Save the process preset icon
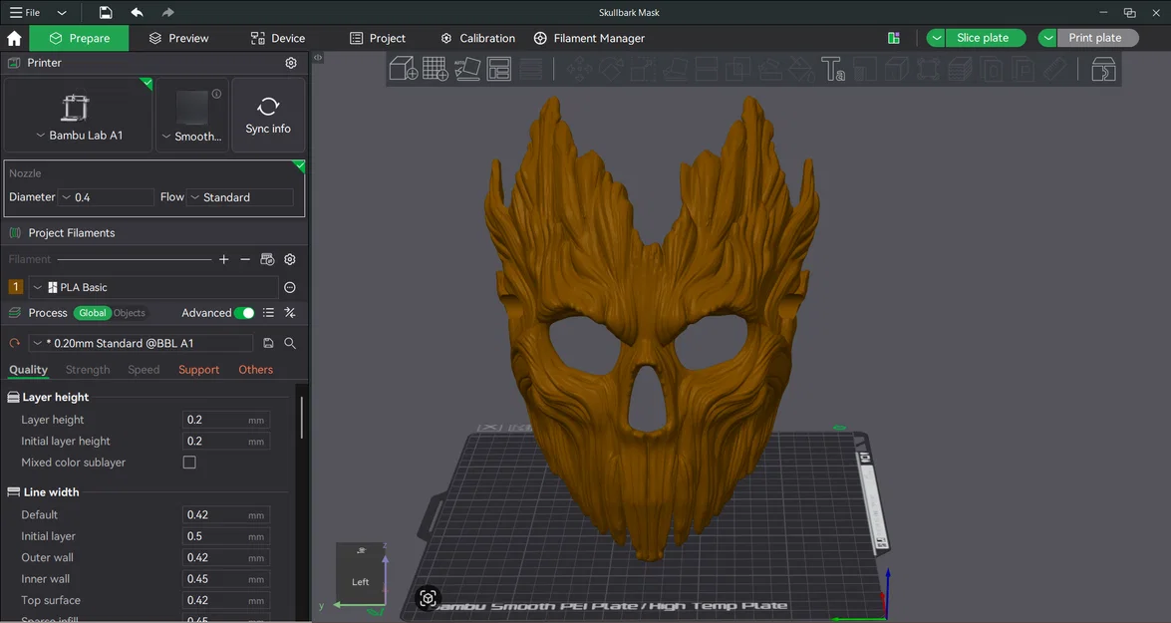Image resolution: width=1171 pixels, height=623 pixels. coord(268,343)
